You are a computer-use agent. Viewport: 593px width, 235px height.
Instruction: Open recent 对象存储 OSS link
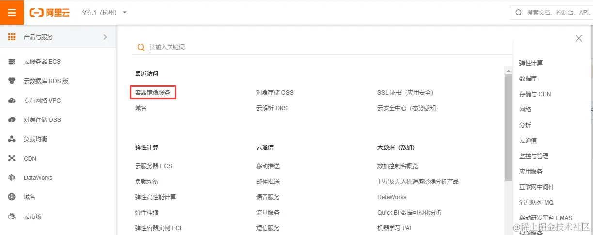(x=275, y=92)
